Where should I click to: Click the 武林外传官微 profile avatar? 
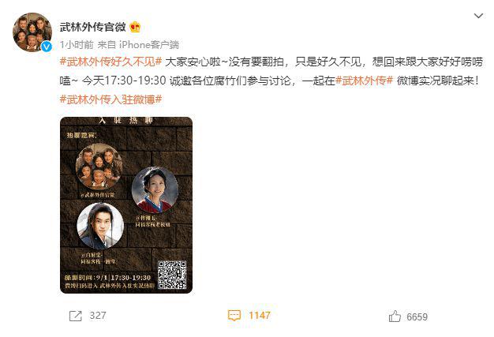pos(32,32)
